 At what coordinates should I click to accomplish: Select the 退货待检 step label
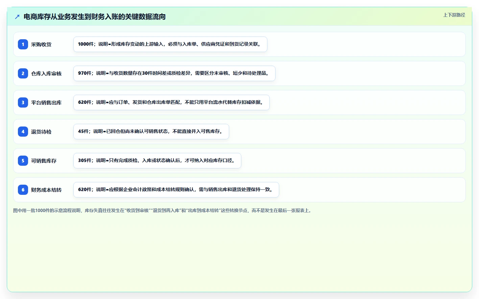click(41, 132)
